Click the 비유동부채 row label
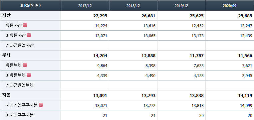The height and width of the screenshot is (120, 254). point(16,75)
